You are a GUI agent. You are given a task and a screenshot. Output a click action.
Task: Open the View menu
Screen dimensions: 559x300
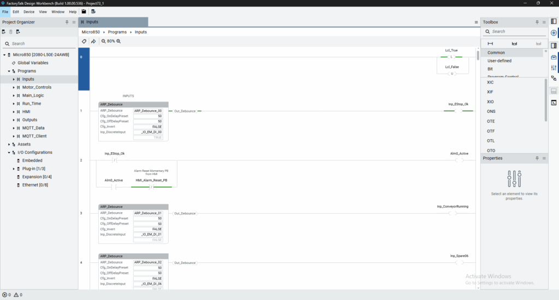pos(43,12)
